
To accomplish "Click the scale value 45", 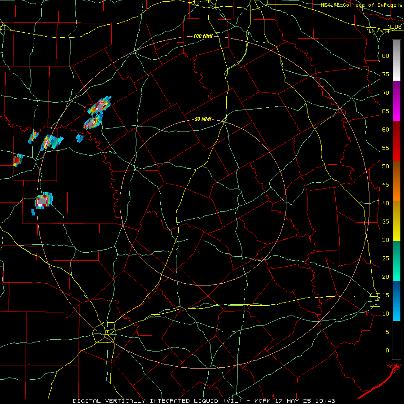I will [386, 185].
